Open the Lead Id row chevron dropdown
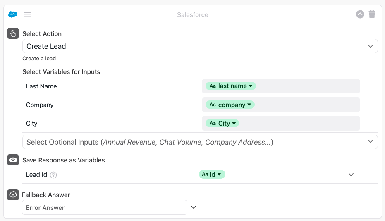 tap(351, 175)
